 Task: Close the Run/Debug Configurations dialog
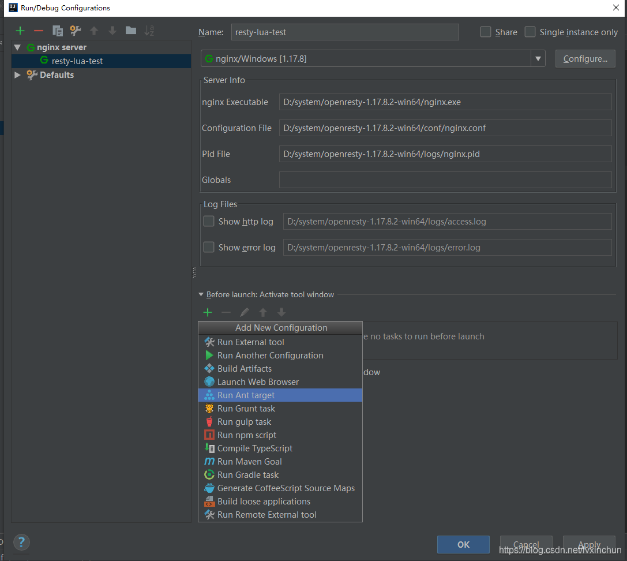616,8
